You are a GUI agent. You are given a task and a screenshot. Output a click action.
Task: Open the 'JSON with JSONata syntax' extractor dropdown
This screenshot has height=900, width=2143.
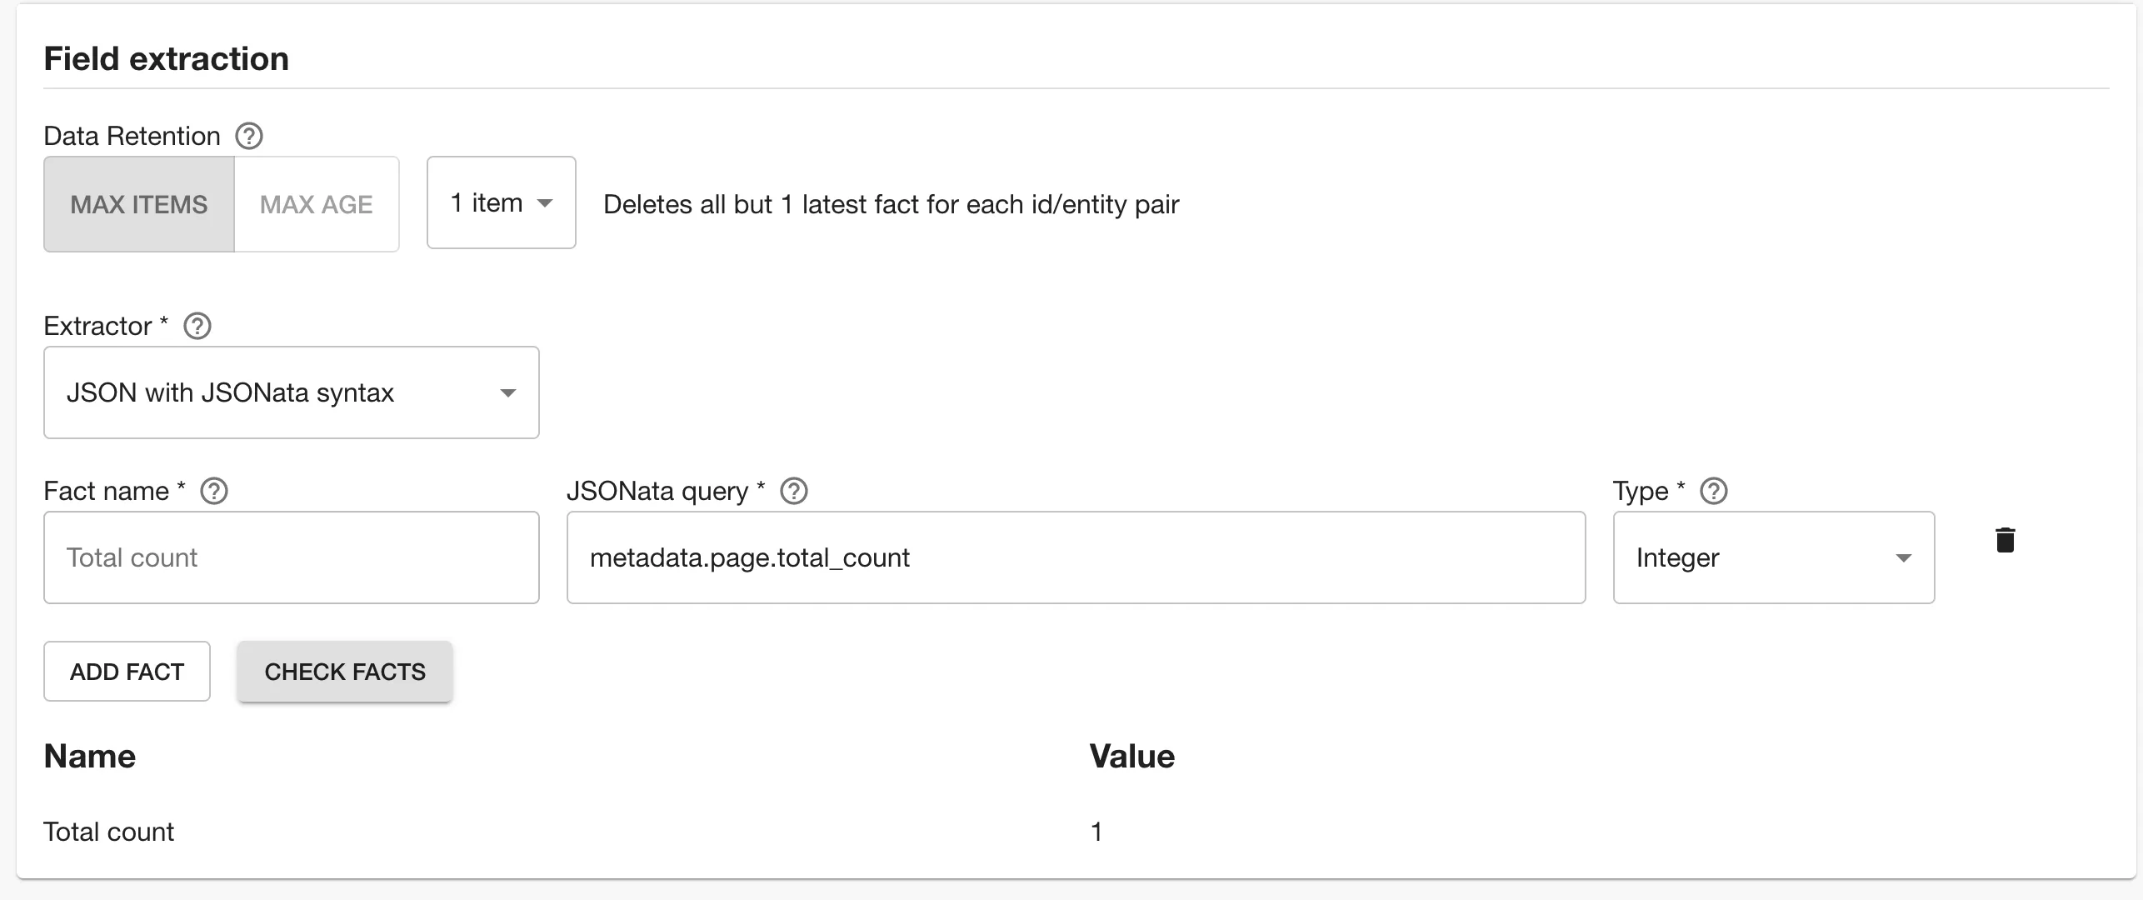click(291, 392)
